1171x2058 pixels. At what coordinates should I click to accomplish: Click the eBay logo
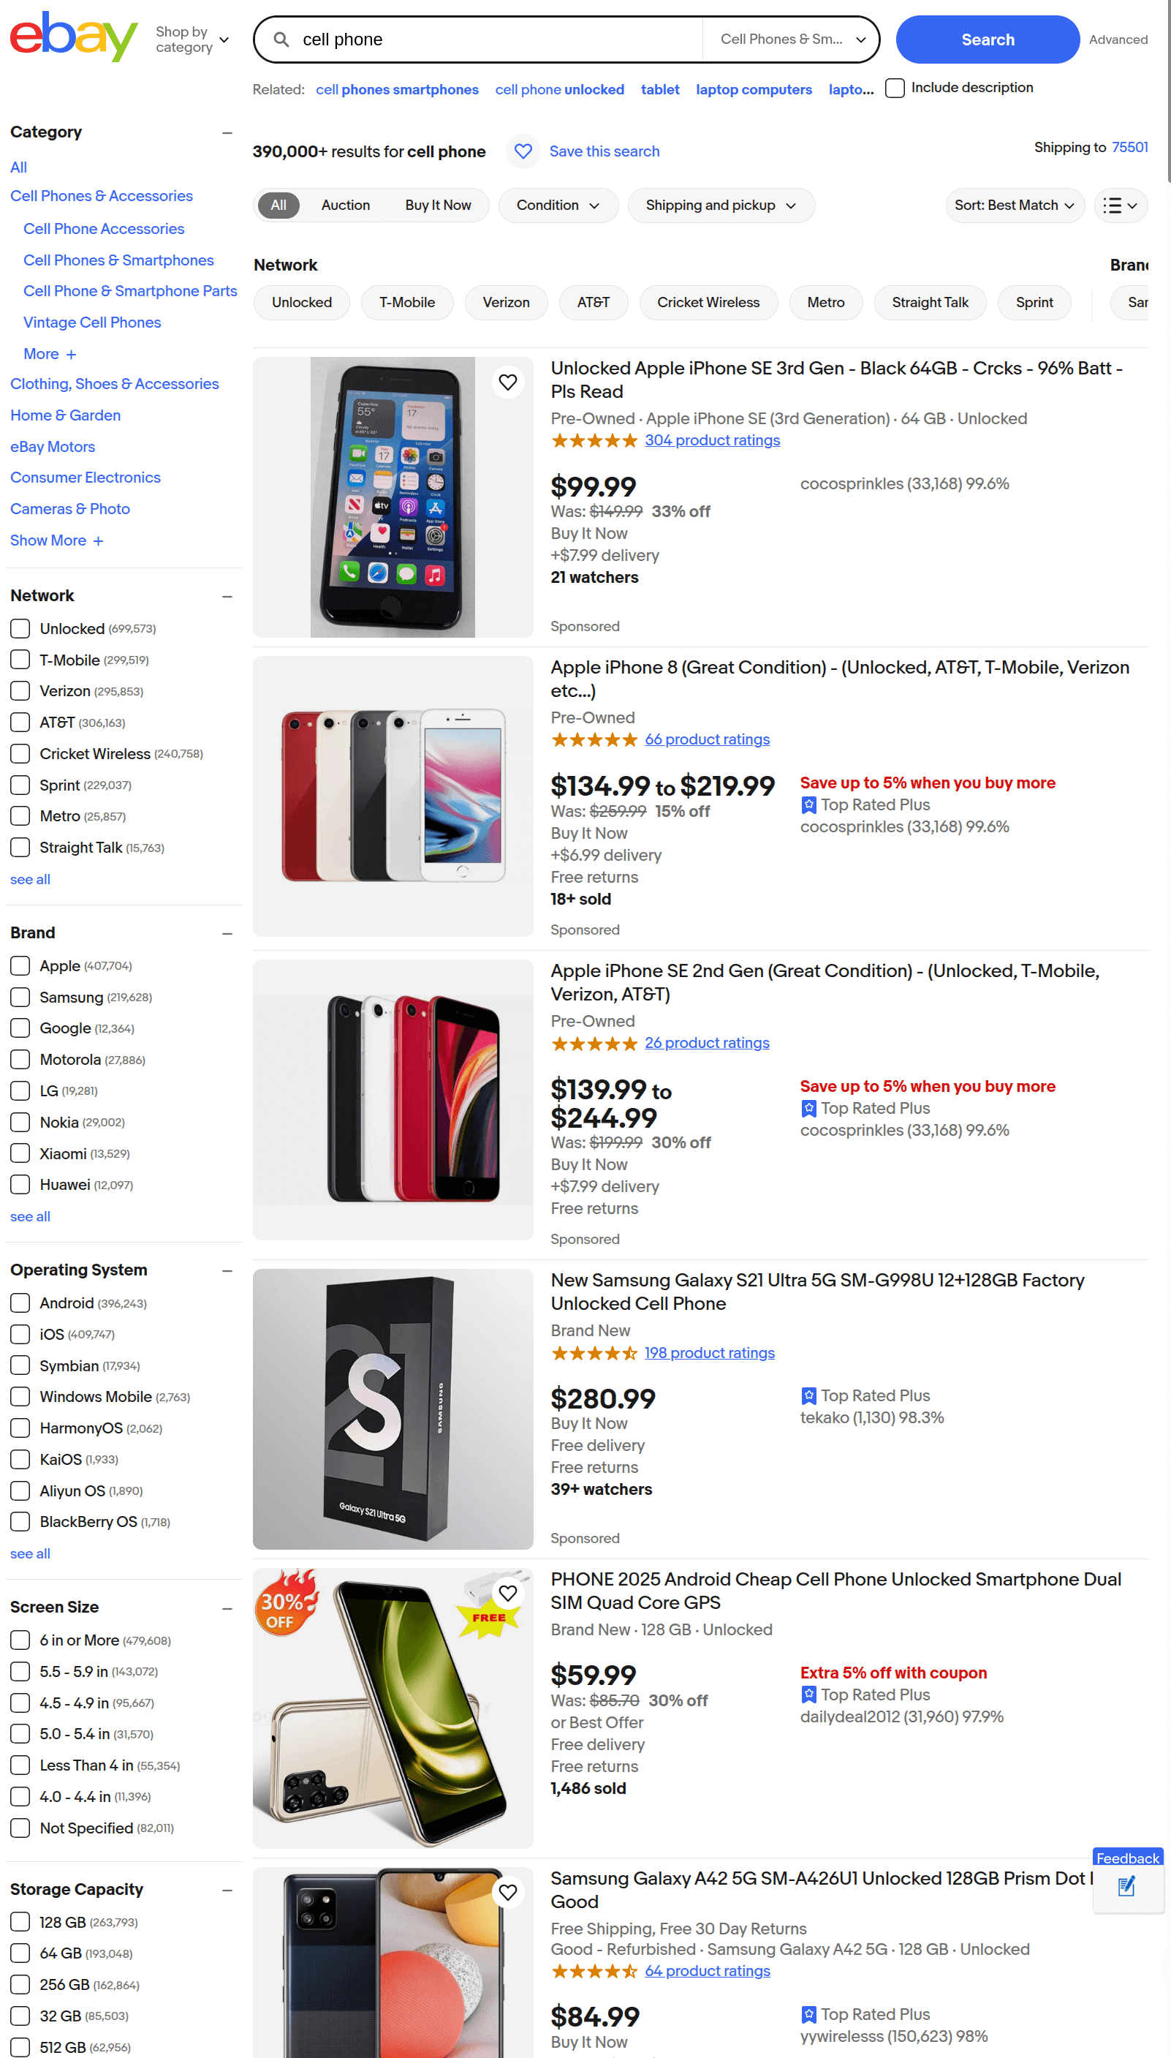click(73, 37)
